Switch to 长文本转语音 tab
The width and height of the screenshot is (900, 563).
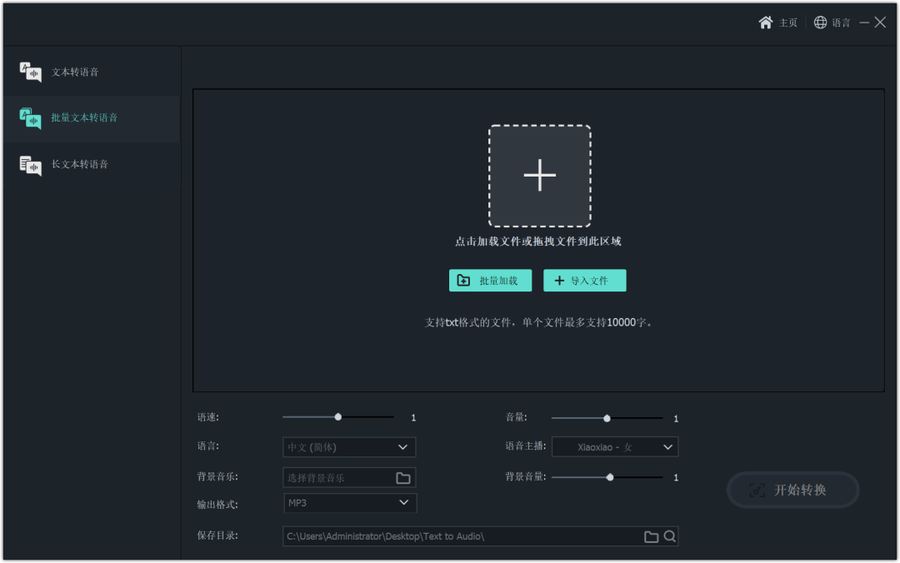click(x=92, y=165)
